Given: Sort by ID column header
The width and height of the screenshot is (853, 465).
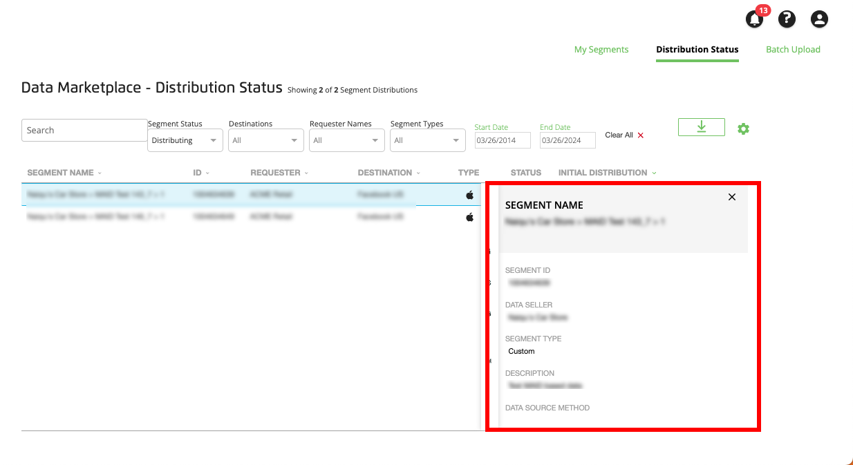Looking at the screenshot, I should point(201,173).
